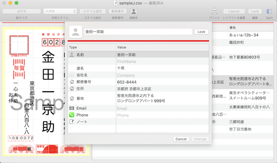Select address value 京都府 京都市上京区
Image resolution: width=277 pixels, height=163 pixels.
pyautogui.click(x=134, y=89)
